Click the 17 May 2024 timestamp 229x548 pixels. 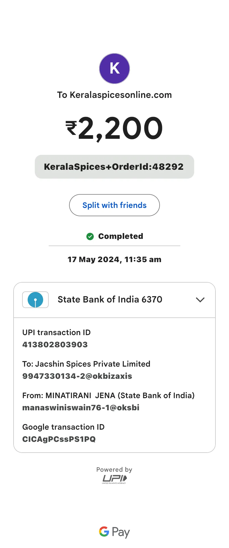click(x=114, y=259)
